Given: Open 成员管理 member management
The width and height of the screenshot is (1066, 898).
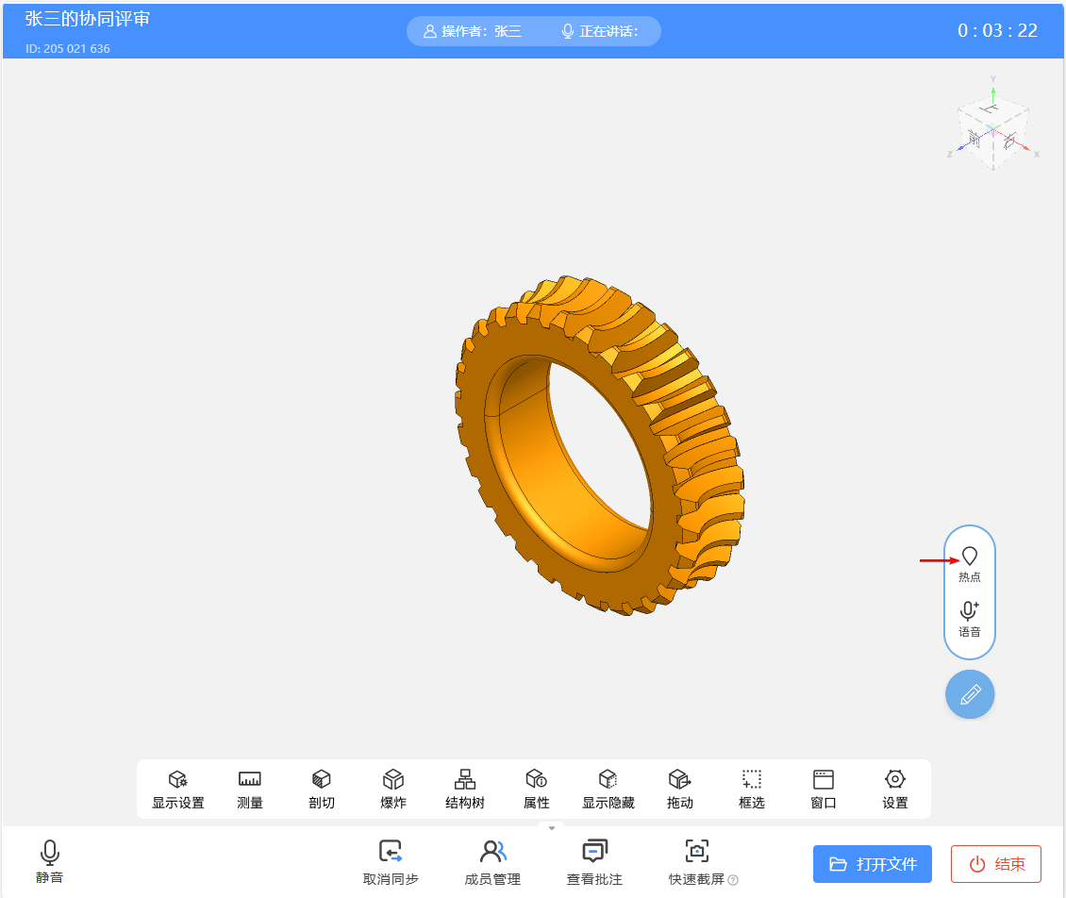Looking at the screenshot, I should [492, 861].
